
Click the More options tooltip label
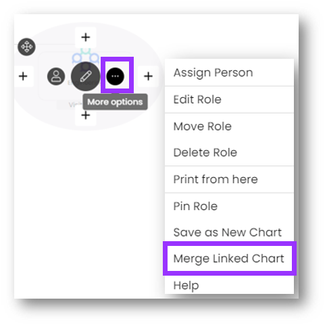tap(115, 102)
